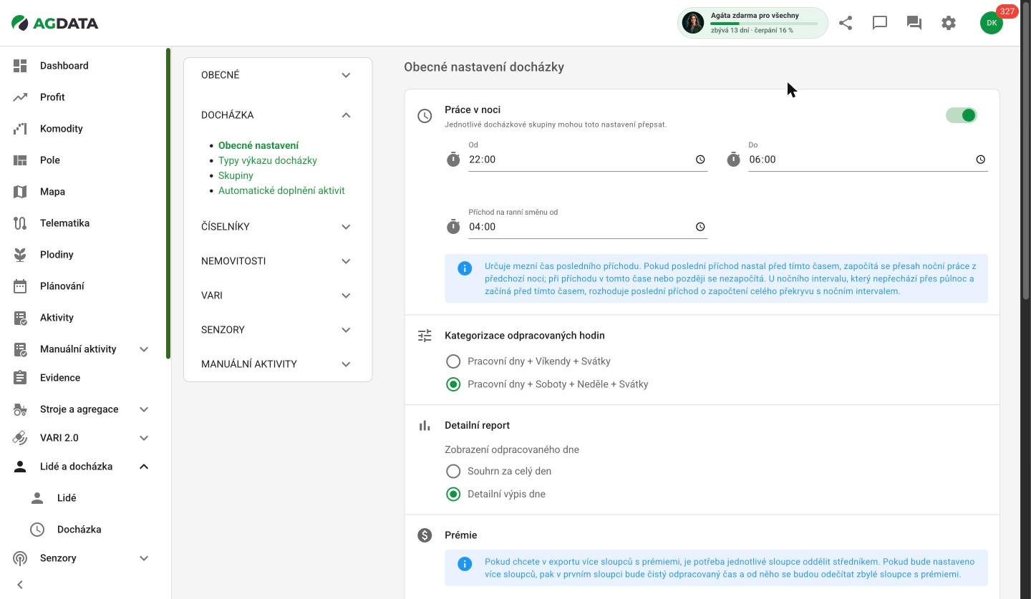Disable the Práce v noci switch

pos(962,115)
